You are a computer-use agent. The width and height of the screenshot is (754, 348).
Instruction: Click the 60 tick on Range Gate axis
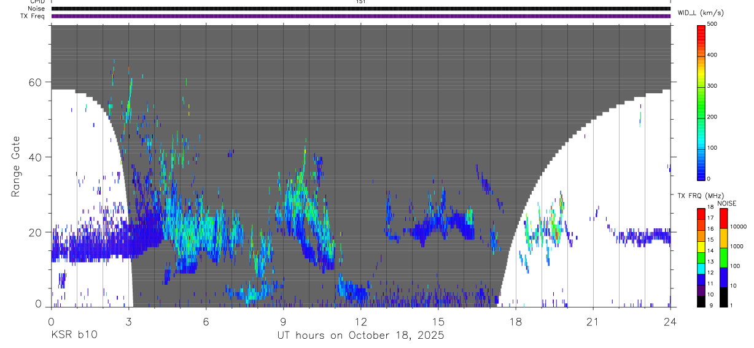tap(36, 82)
